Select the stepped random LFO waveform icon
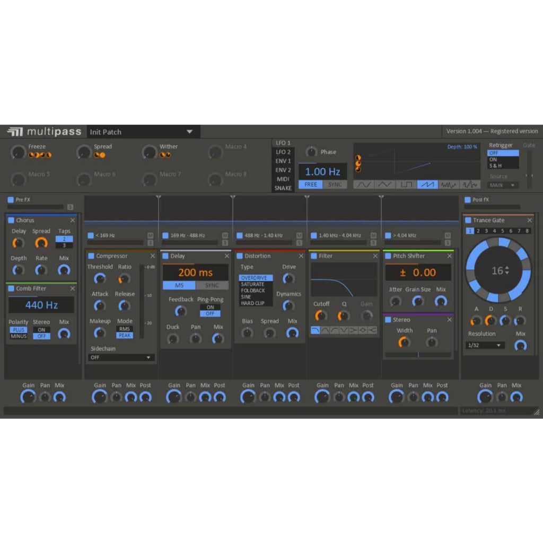This screenshot has height=543, width=543. coord(471,184)
